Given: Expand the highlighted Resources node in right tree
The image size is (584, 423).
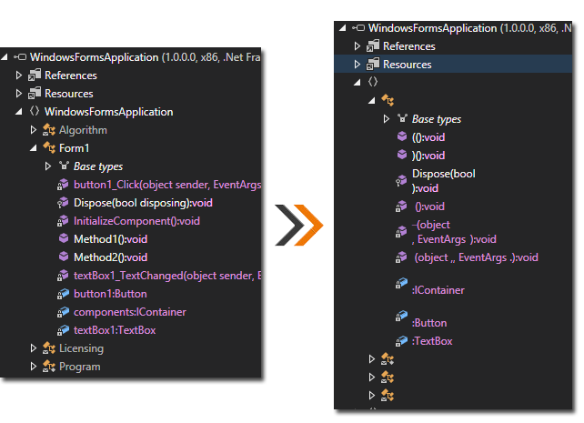Looking at the screenshot, I should click(357, 65).
